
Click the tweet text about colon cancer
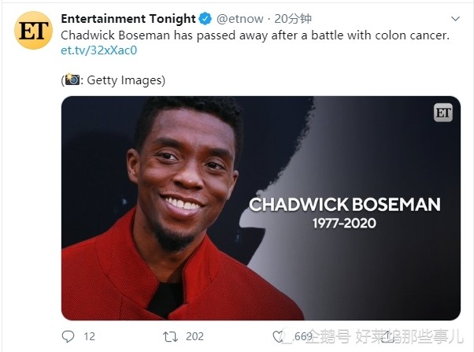(x=255, y=35)
